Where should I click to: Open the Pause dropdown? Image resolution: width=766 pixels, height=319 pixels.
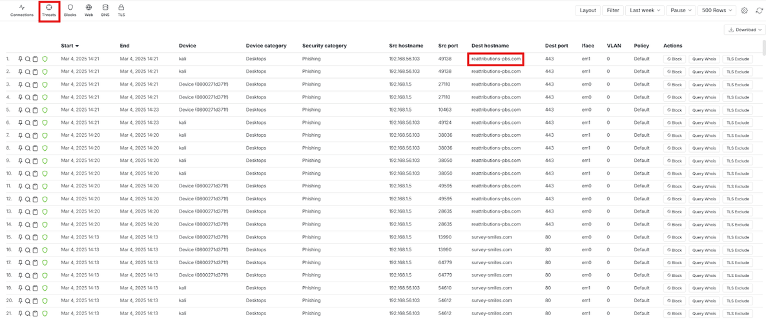pos(681,10)
